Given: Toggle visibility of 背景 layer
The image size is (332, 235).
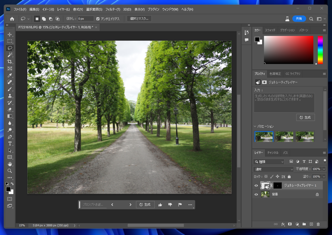Looking at the screenshot, I should pos(256,194).
